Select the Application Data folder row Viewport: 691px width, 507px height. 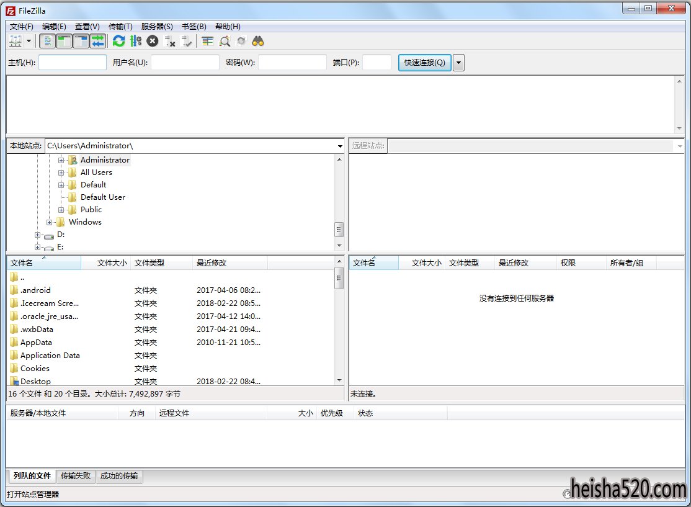pos(171,356)
